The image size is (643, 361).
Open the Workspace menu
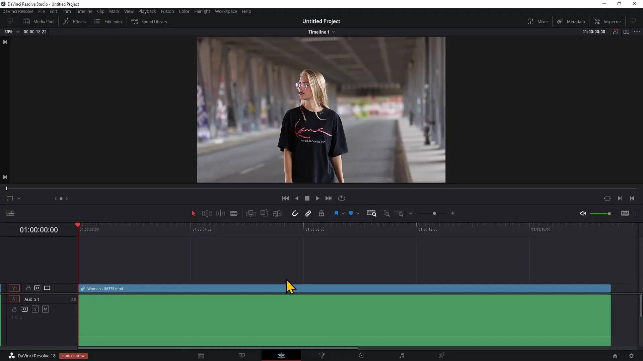[226, 11]
